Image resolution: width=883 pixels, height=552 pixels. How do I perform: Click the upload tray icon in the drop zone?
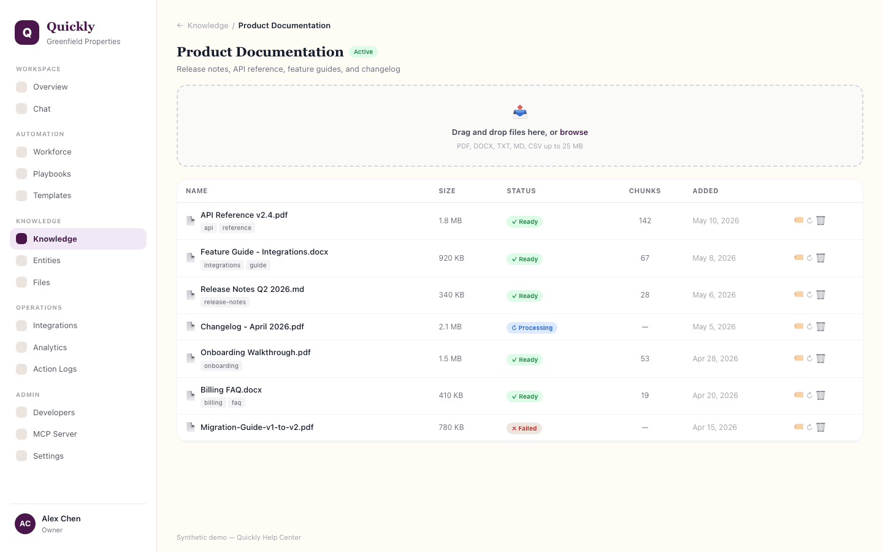pos(520,112)
